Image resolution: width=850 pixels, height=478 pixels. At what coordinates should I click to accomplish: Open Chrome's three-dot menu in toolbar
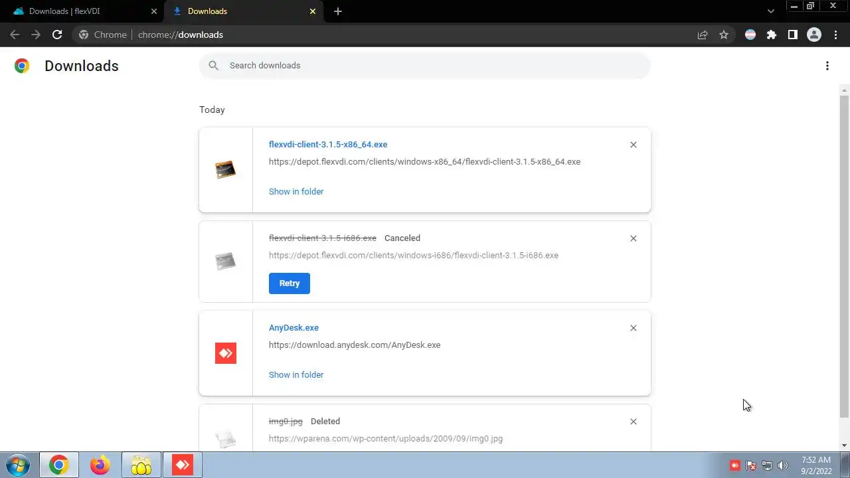(836, 35)
